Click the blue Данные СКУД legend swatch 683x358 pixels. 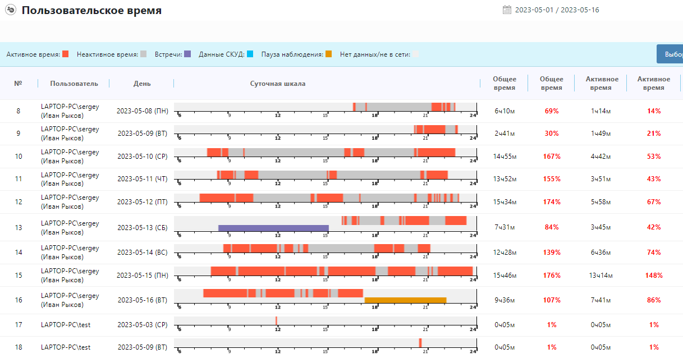point(250,54)
